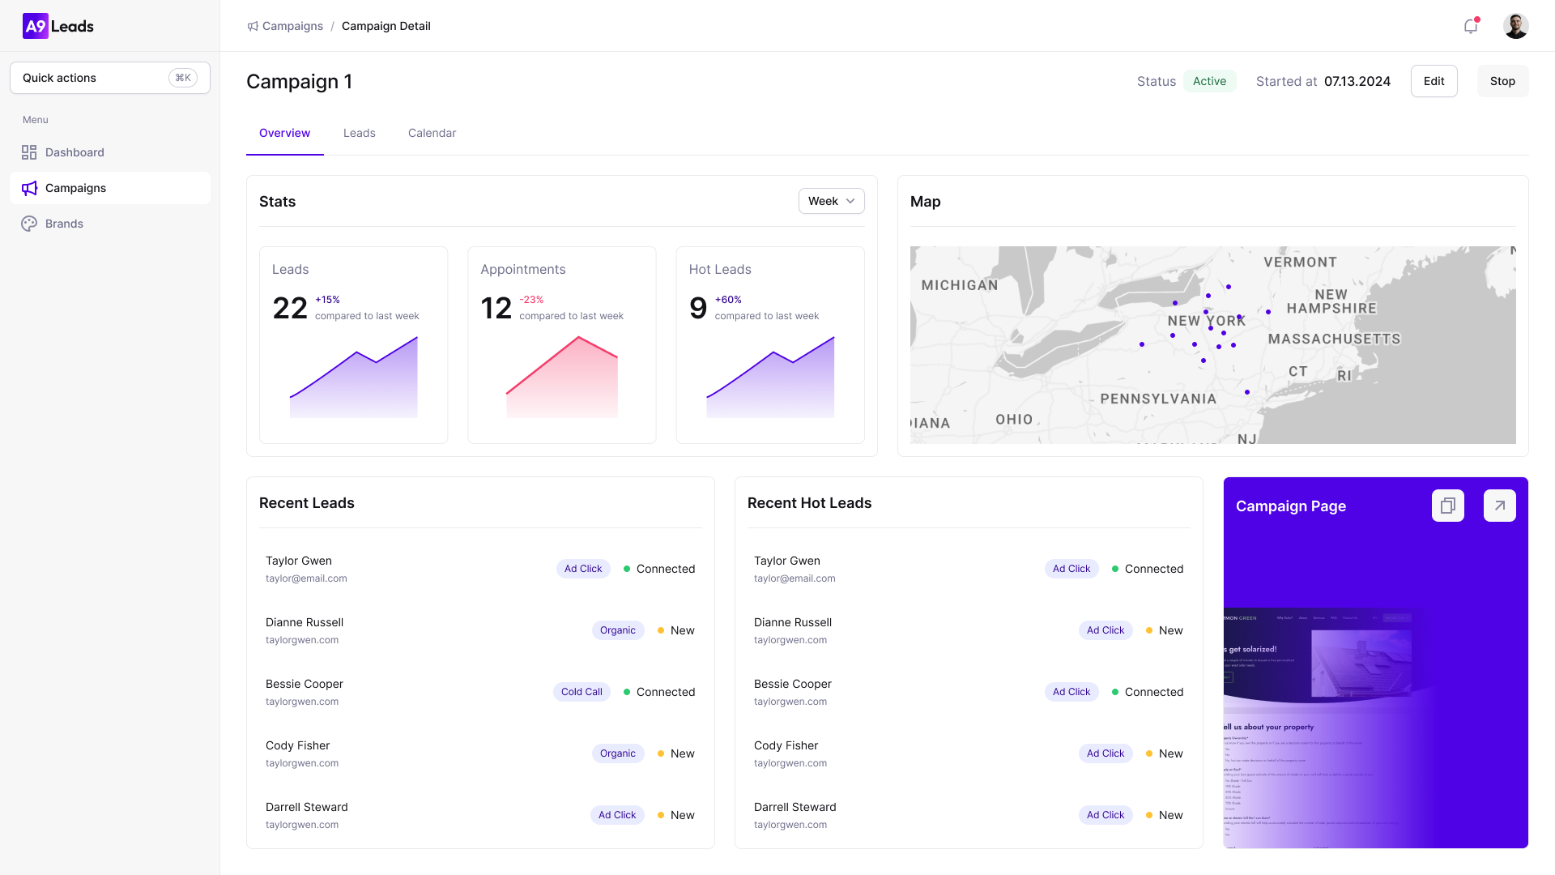Stop the campaign
The height and width of the screenshot is (875, 1555).
1502,81
